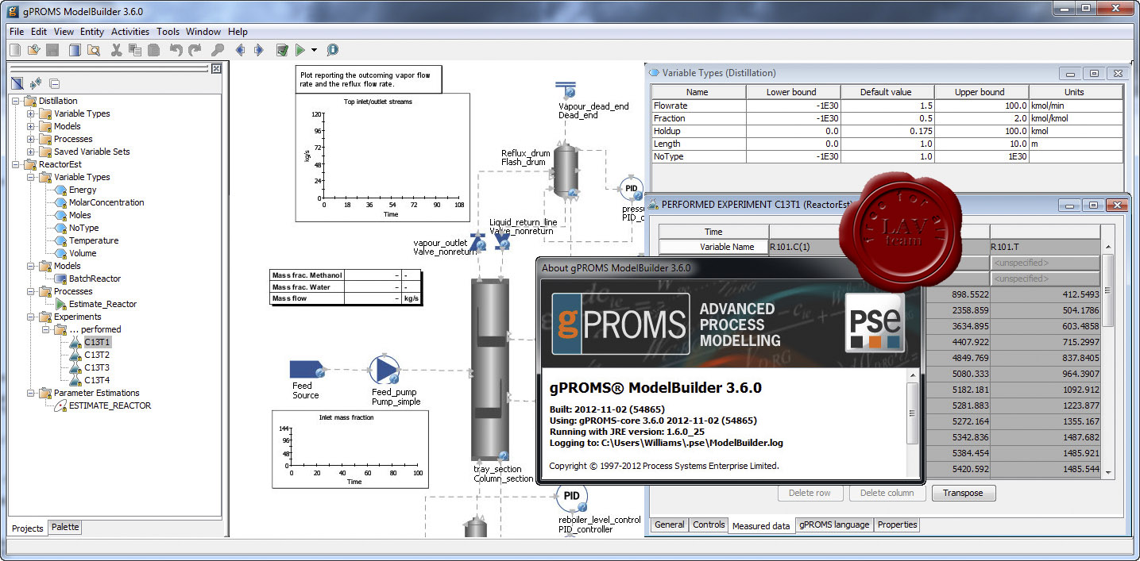Click the Reflux_drum flash drum icon
Viewport: 1140px width, 561px height.
coord(566,171)
